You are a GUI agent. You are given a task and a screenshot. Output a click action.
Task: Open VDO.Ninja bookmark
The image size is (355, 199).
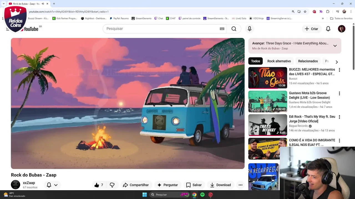pos(256,19)
